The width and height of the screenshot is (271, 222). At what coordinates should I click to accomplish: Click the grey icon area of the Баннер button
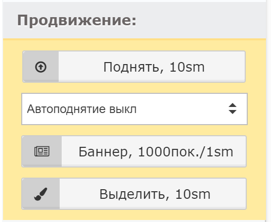42,151
